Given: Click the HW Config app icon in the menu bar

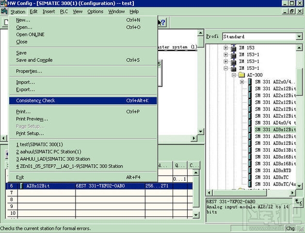Looking at the screenshot, I should tap(4, 12).
